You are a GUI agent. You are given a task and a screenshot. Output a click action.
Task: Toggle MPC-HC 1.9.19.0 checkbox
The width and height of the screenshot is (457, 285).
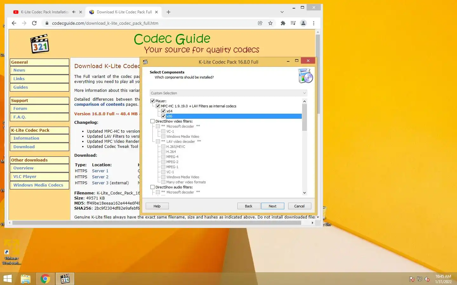tap(158, 106)
